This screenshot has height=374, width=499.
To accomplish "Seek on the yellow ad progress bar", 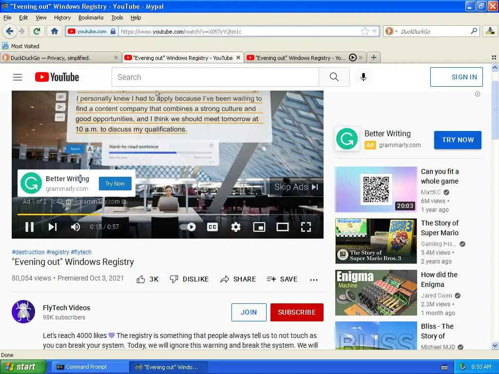I will pyautogui.click(x=168, y=215).
